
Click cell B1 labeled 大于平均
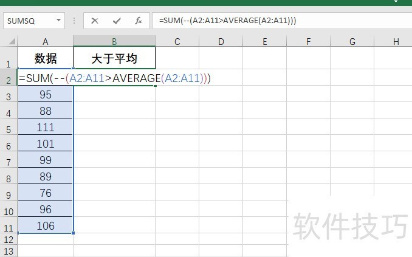coord(114,58)
